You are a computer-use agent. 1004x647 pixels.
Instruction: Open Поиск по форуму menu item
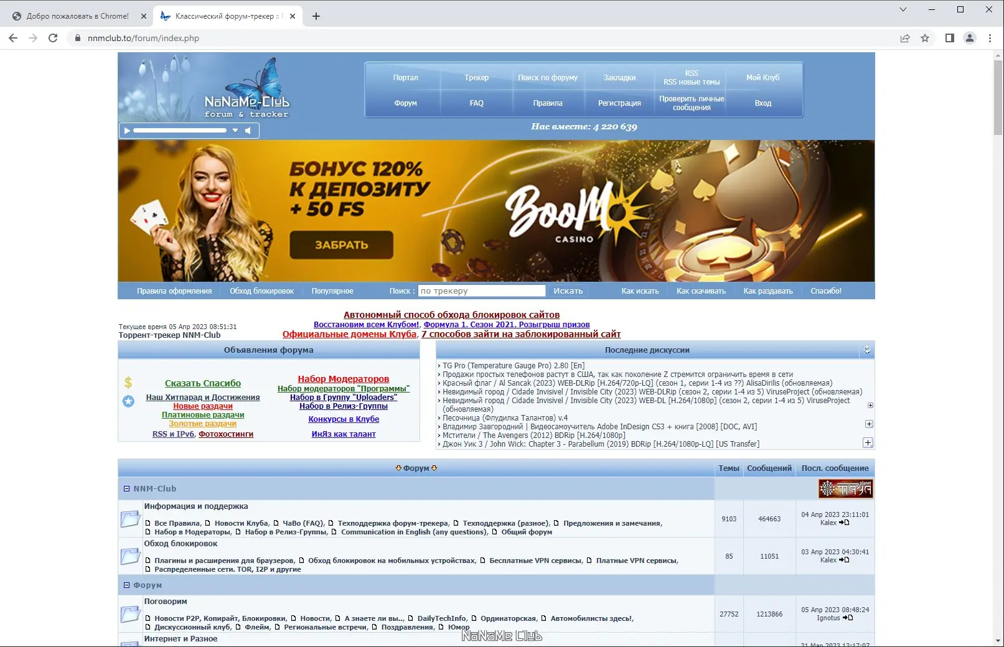coord(548,78)
